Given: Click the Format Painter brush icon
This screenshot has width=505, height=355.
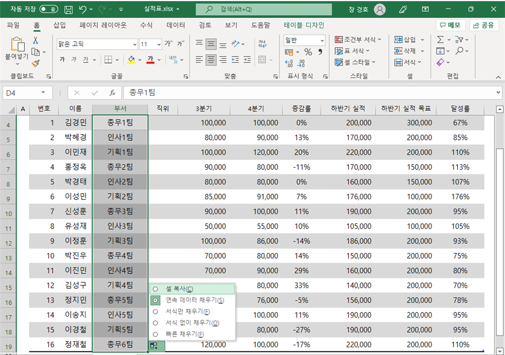Looking at the screenshot, I should point(36,64).
